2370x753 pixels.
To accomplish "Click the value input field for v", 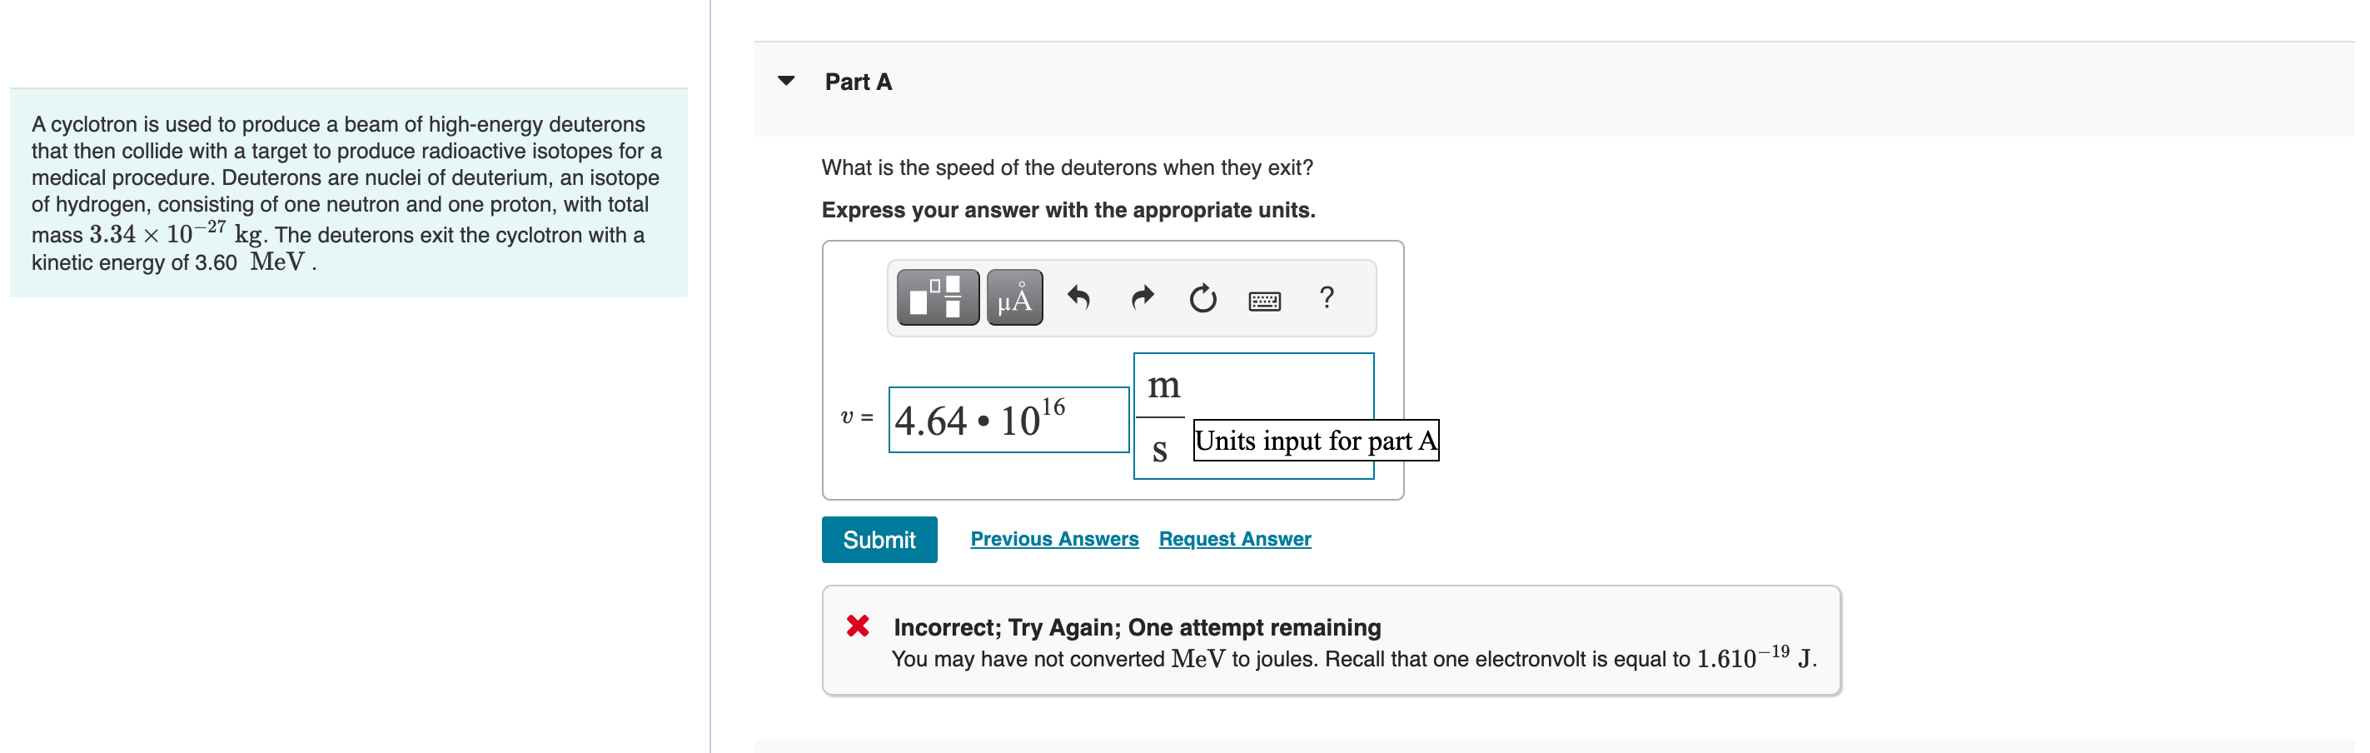I will (x=1008, y=420).
